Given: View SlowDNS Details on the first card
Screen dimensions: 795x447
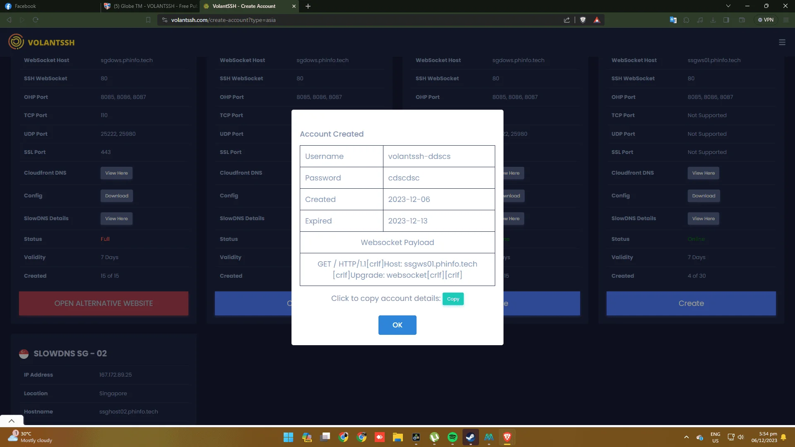Looking at the screenshot, I should (116, 219).
